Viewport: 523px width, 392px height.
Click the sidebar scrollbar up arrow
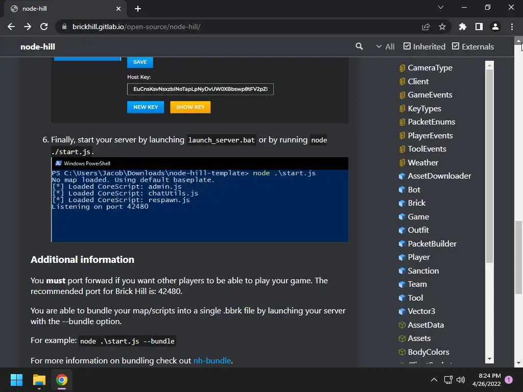click(489, 65)
